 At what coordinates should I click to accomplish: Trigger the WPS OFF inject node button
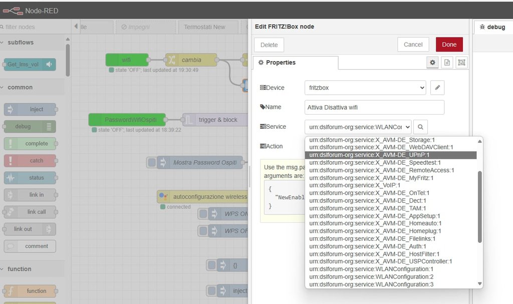tap(203, 231)
